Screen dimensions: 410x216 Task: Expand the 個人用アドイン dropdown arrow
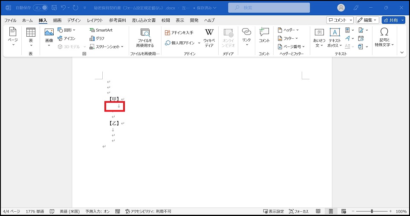[x=199, y=43]
